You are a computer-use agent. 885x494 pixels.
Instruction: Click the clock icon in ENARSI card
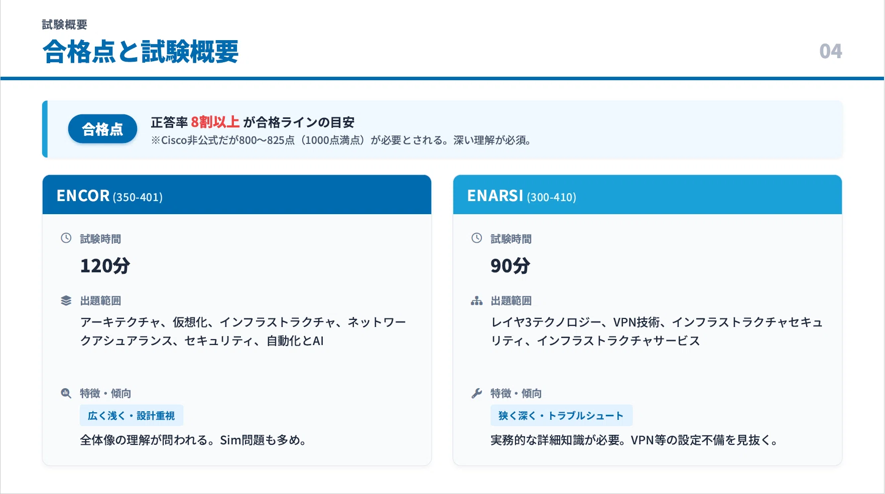pyautogui.click(x=477, y=238)
